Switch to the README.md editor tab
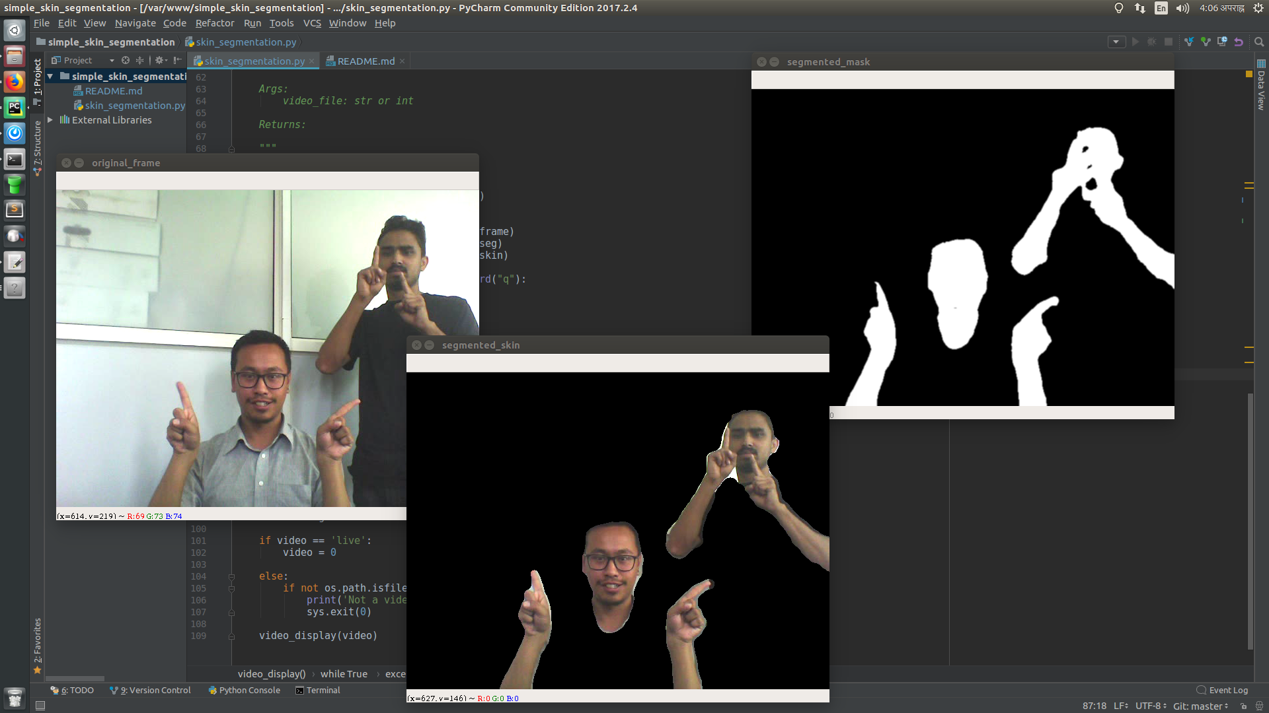This screenshot has height=713, width=1269. pyautogui.click(x=365, y=61)
